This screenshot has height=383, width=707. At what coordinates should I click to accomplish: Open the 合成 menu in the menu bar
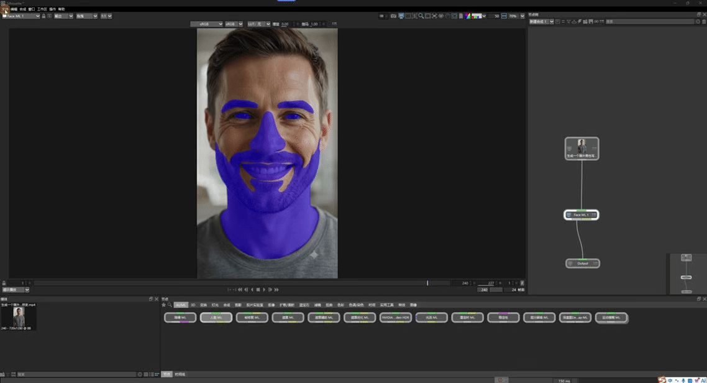coord(22,9)
